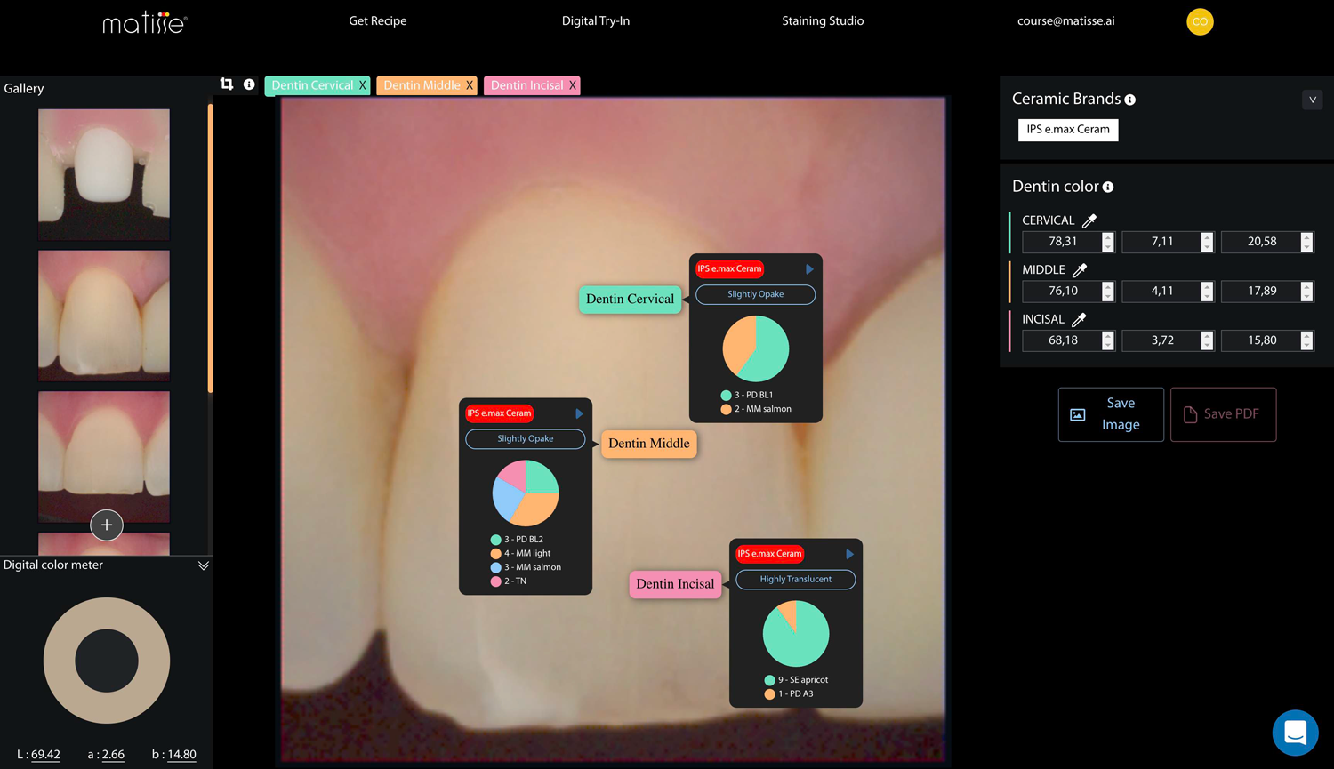This screenshot has width=1334, height=769.
Task: Open gallery thumbnail of white veneer tooth
Action: click(104, 174)
